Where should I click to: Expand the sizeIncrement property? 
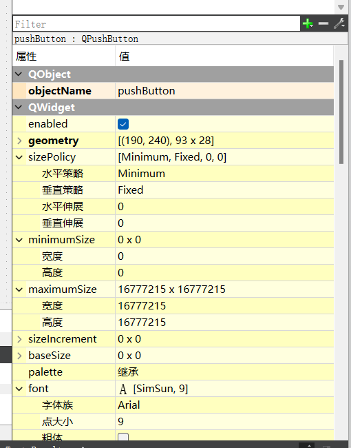(19, 339)
